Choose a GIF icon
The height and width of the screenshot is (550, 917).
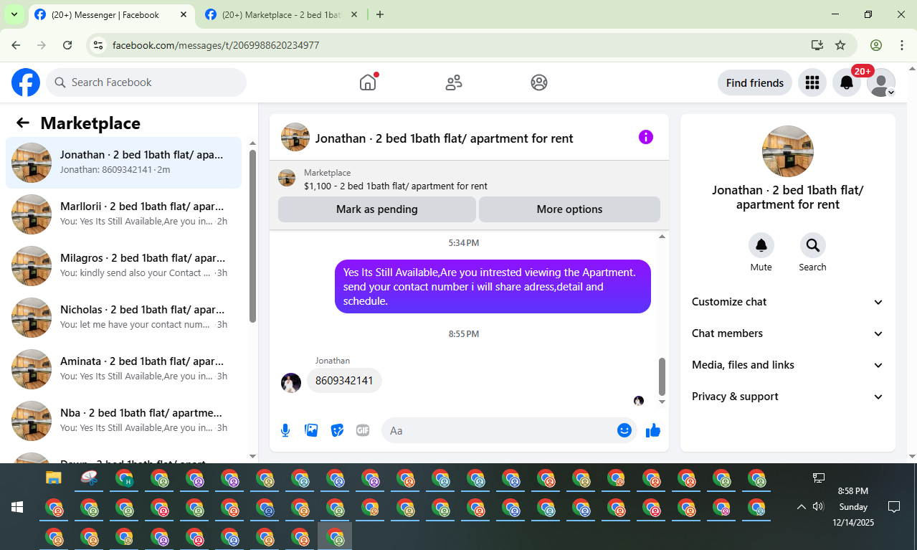(363, 430)
